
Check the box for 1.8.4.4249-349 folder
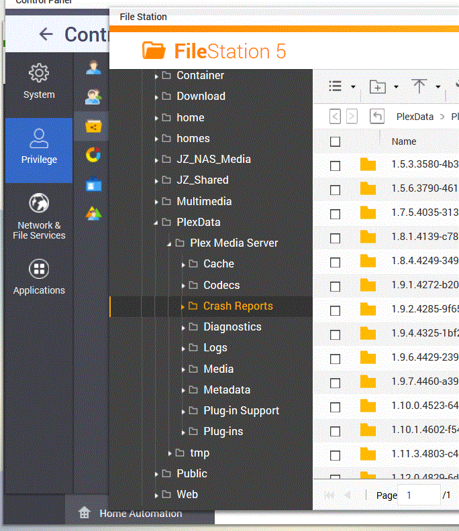[335, 262]
